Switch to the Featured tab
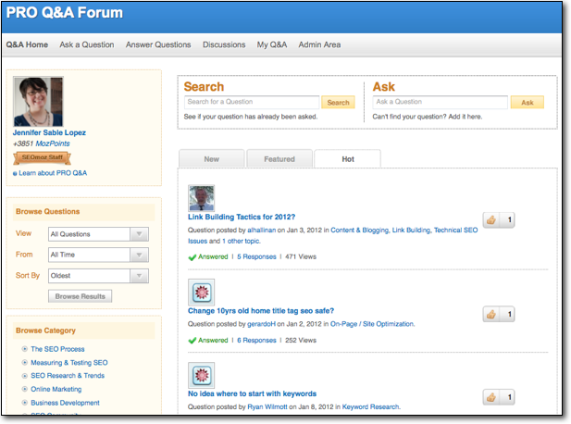The width and height of the screenshot is (571, 424). (279, 159)
